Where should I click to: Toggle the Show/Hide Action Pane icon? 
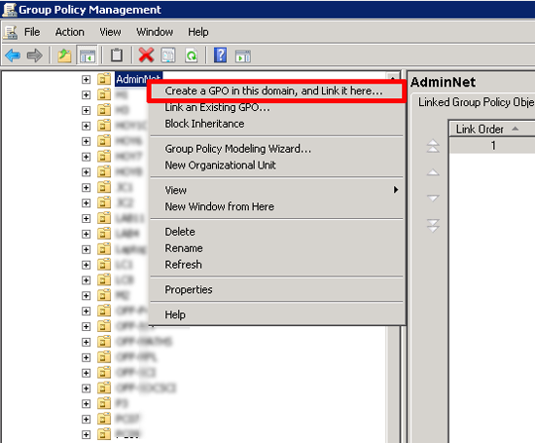(x=243, y=55)
